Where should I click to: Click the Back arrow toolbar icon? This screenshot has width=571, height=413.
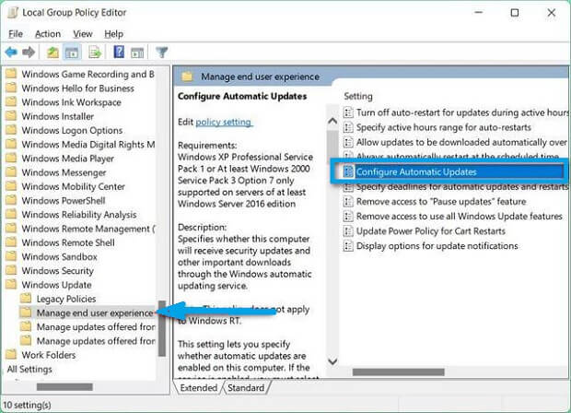coord(11,53)
